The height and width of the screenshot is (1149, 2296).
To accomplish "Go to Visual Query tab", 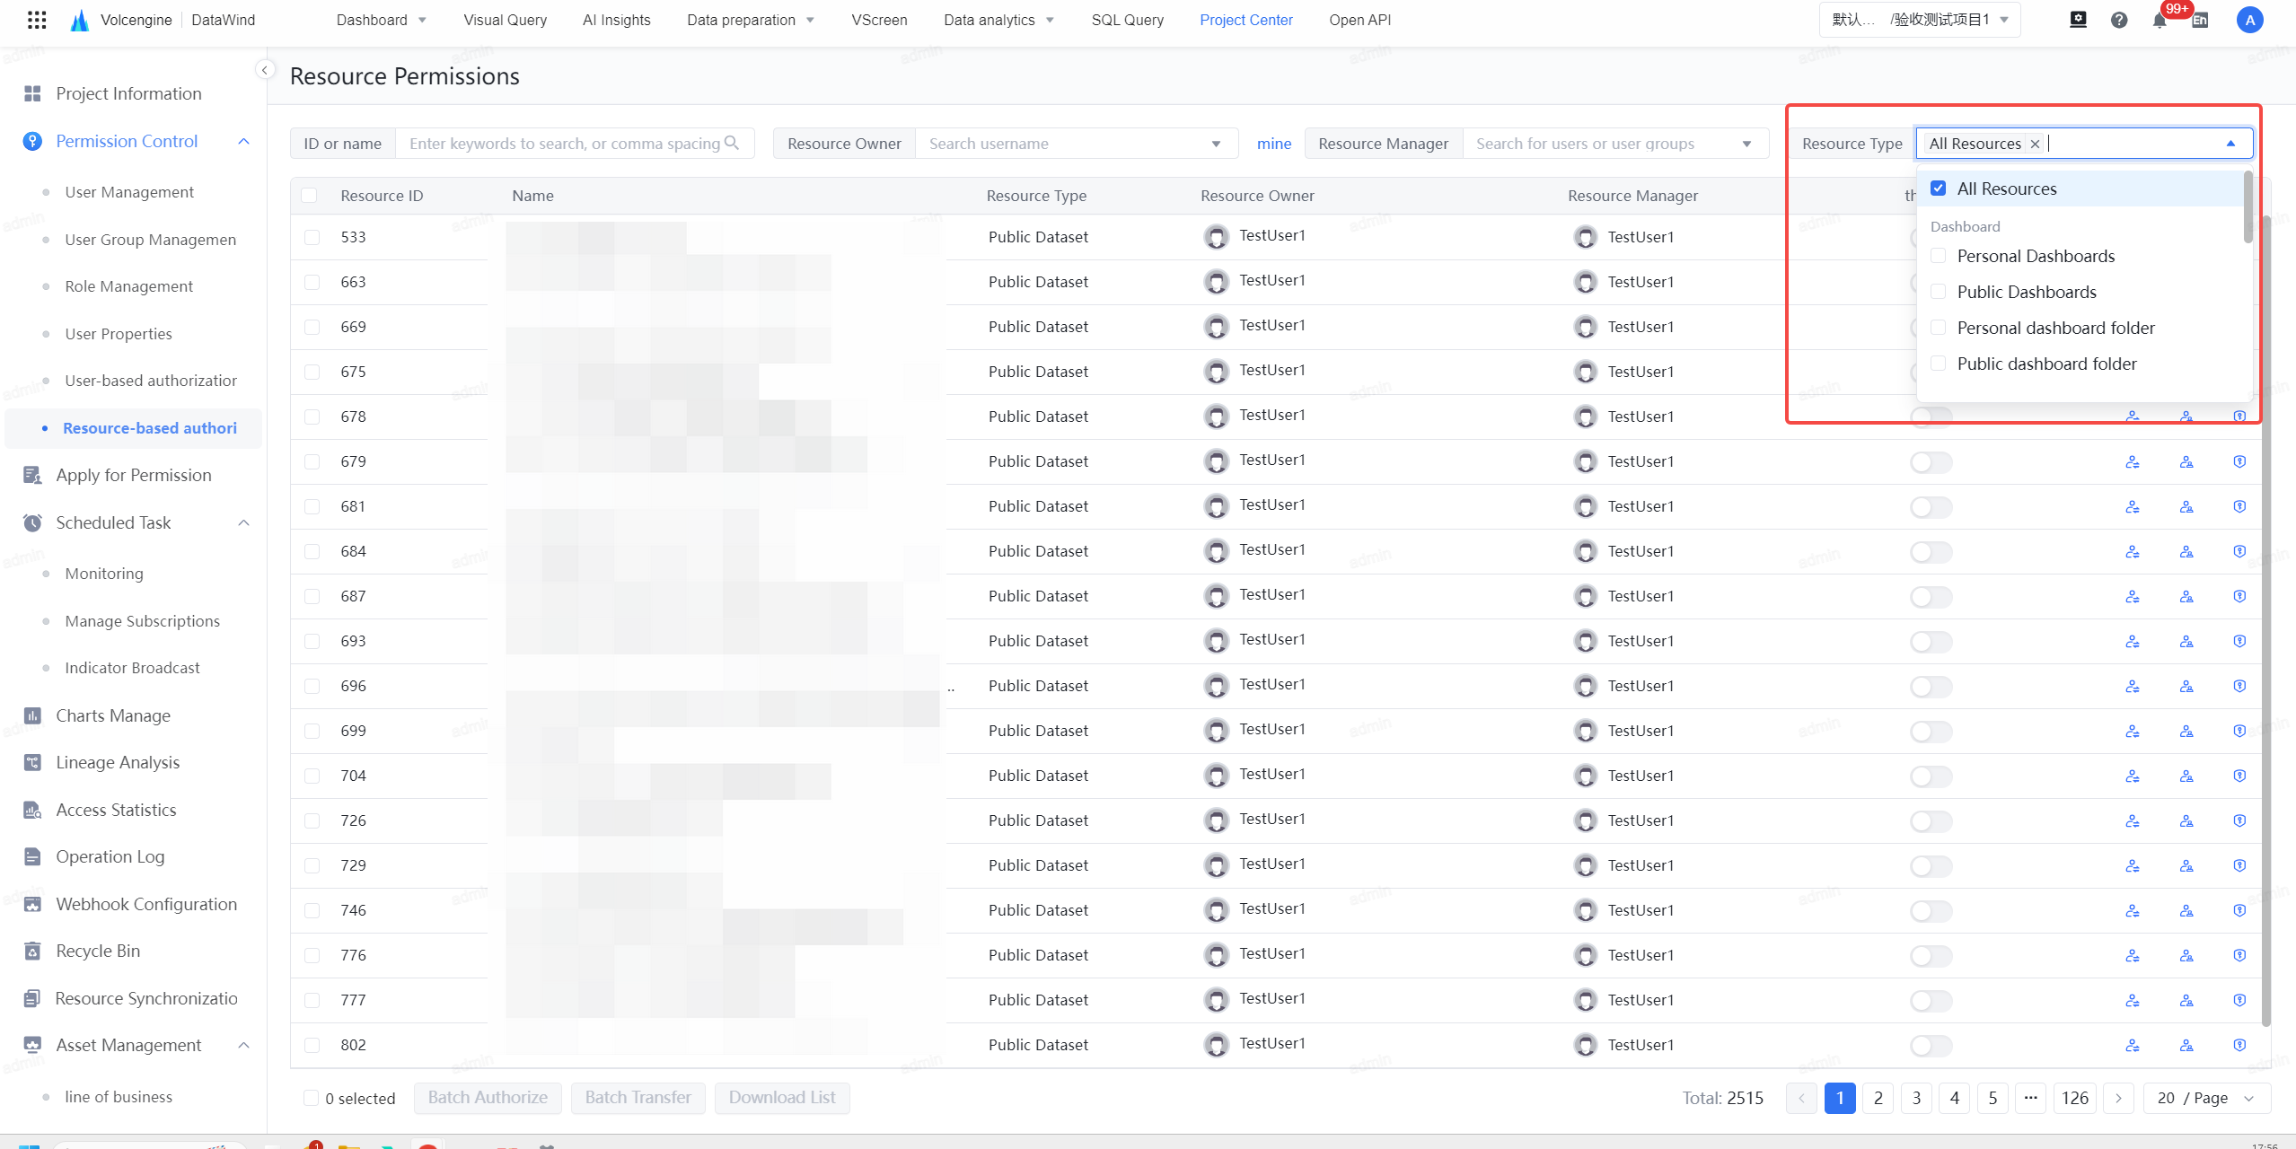I will 505,20.
